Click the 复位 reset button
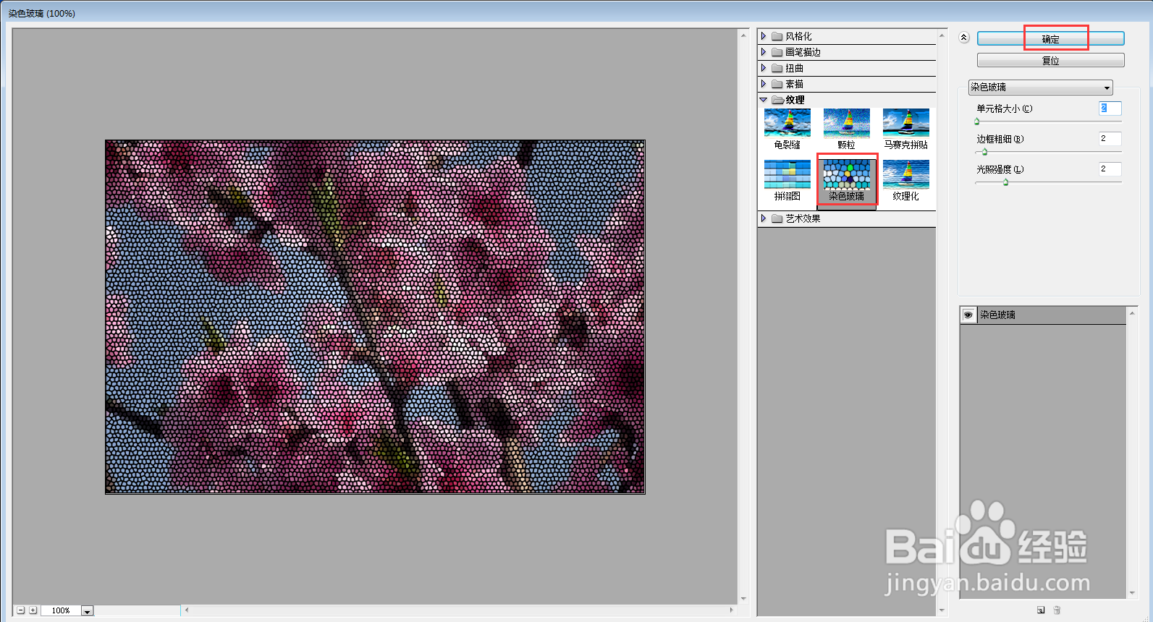The width and height of the screenshot is (1153, 622). (1050, 61)
